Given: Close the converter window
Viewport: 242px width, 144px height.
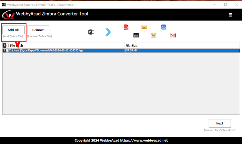Looking at the screenshot, I should point(237,5).
